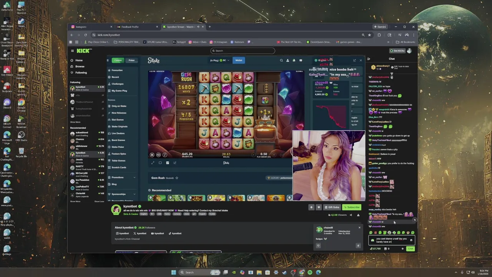
Task: Open the Stake search magnifier icon
Action: point(281,60)
